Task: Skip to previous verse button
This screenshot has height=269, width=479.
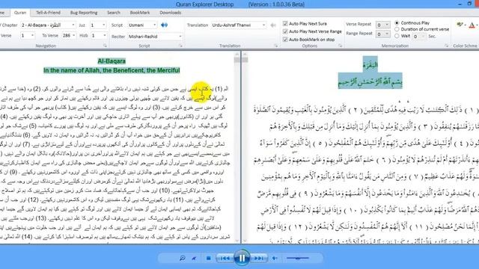Action: [225, 259]
